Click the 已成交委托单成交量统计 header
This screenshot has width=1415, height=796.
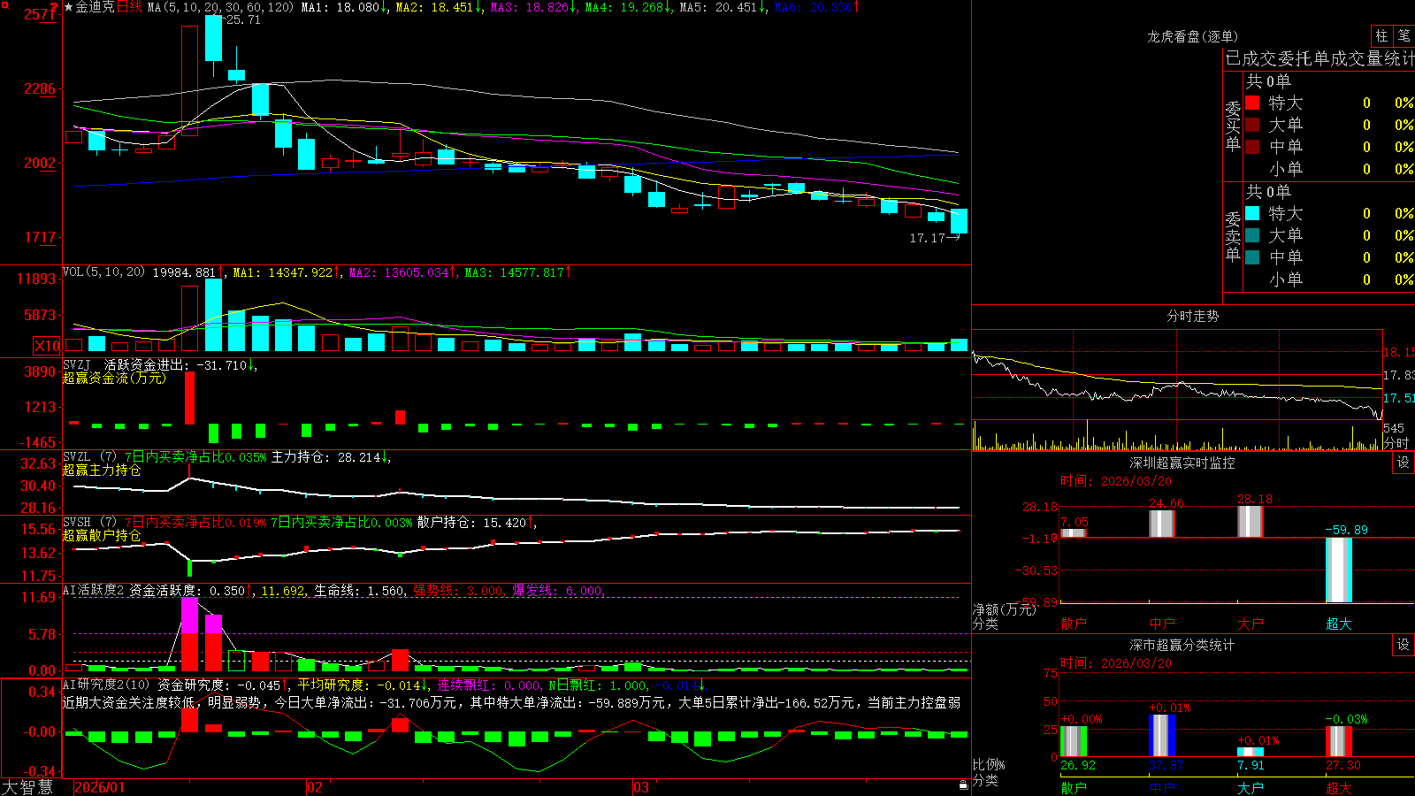[x=1319, y=58]
